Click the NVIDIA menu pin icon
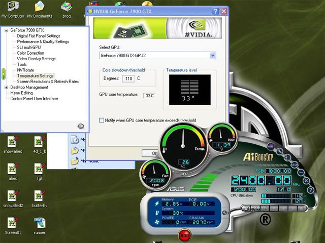This screenshot has height=243, width=325. coord(81,126)
